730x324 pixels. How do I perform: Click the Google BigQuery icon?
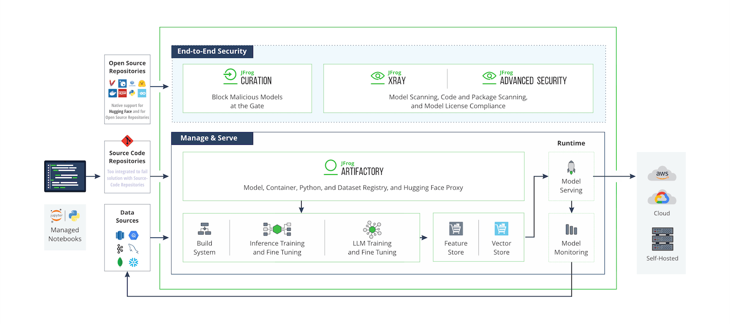click(x=134, y=236)
